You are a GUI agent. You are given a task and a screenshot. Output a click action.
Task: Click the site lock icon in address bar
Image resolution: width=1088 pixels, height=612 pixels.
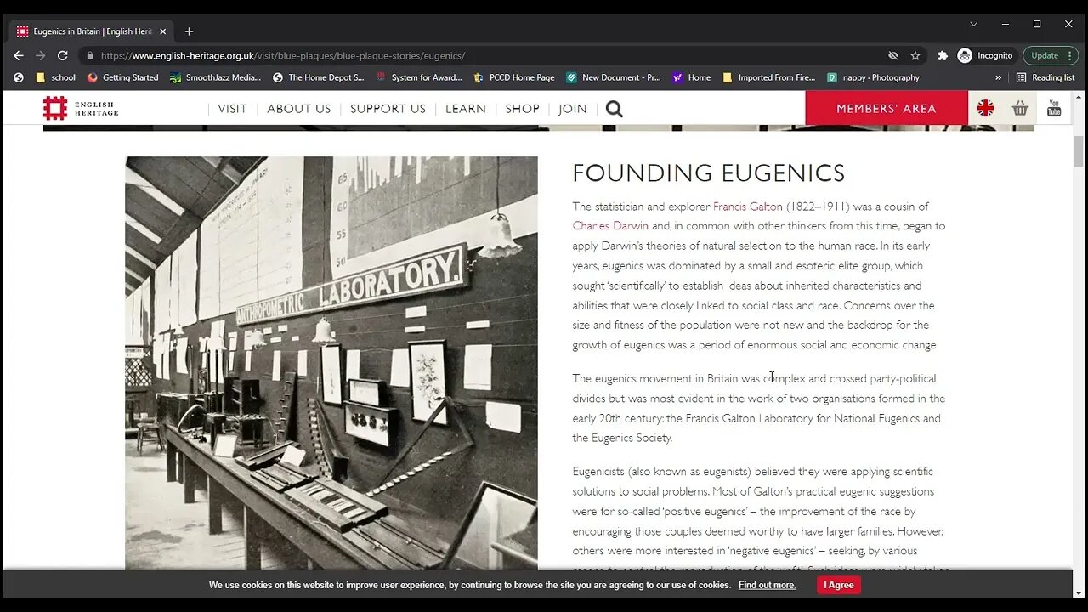click(x=90, y=55)
